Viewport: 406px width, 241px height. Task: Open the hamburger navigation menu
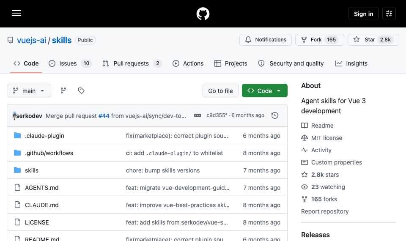(x=16, y=13)
